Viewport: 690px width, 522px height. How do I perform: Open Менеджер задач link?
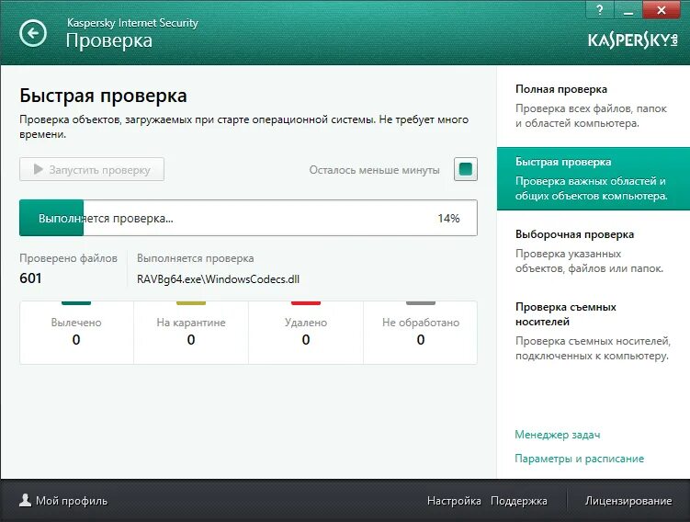click(558, 435)
